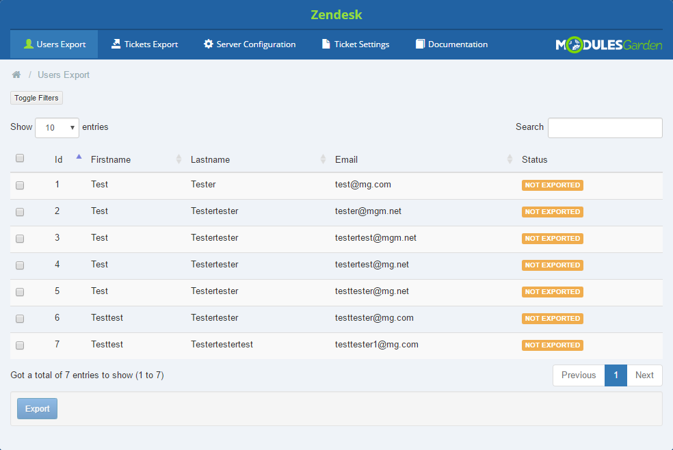Check the box for tester@mgm.net row

coord(20,212)
